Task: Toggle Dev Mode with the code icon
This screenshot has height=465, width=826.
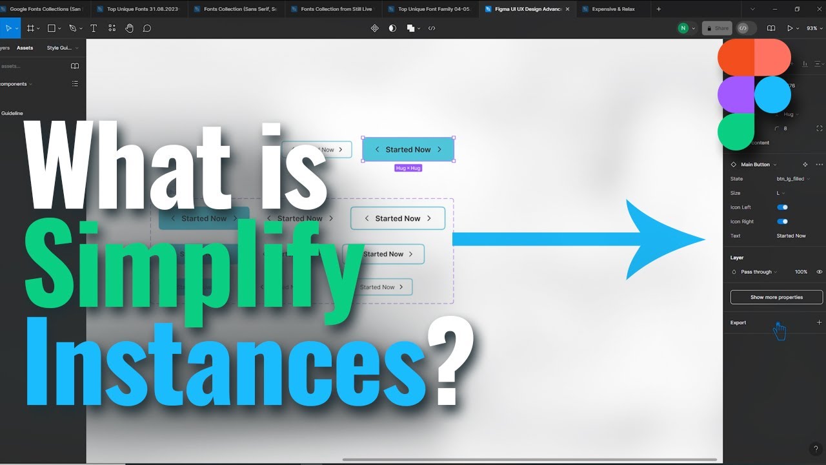Action: tap(743, 28)
